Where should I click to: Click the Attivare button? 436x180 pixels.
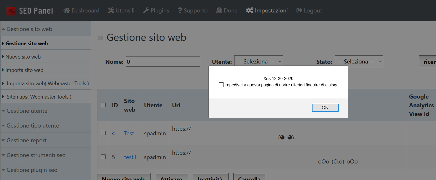pyautogui.click(x=172, y=177)
